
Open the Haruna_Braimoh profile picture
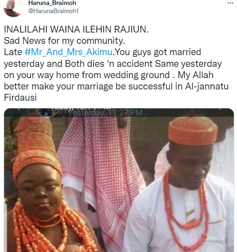12,8
